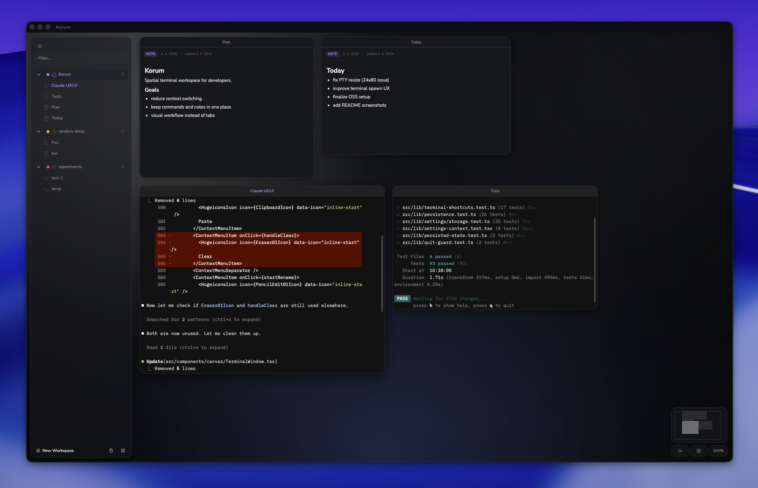Select the experiments workspace label

pyautogui.click(x=70, y=167)
